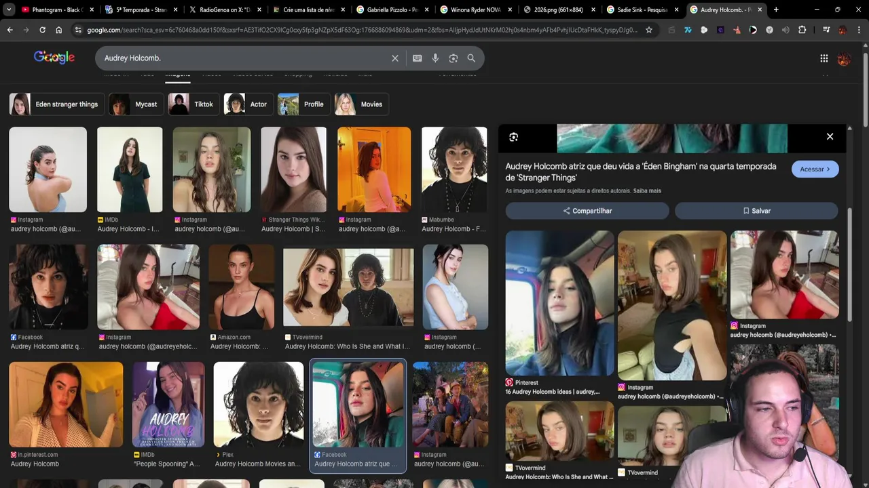Viewport: 869px width, 488px height.
Task: Open a new browser tab
Action: 776,9
